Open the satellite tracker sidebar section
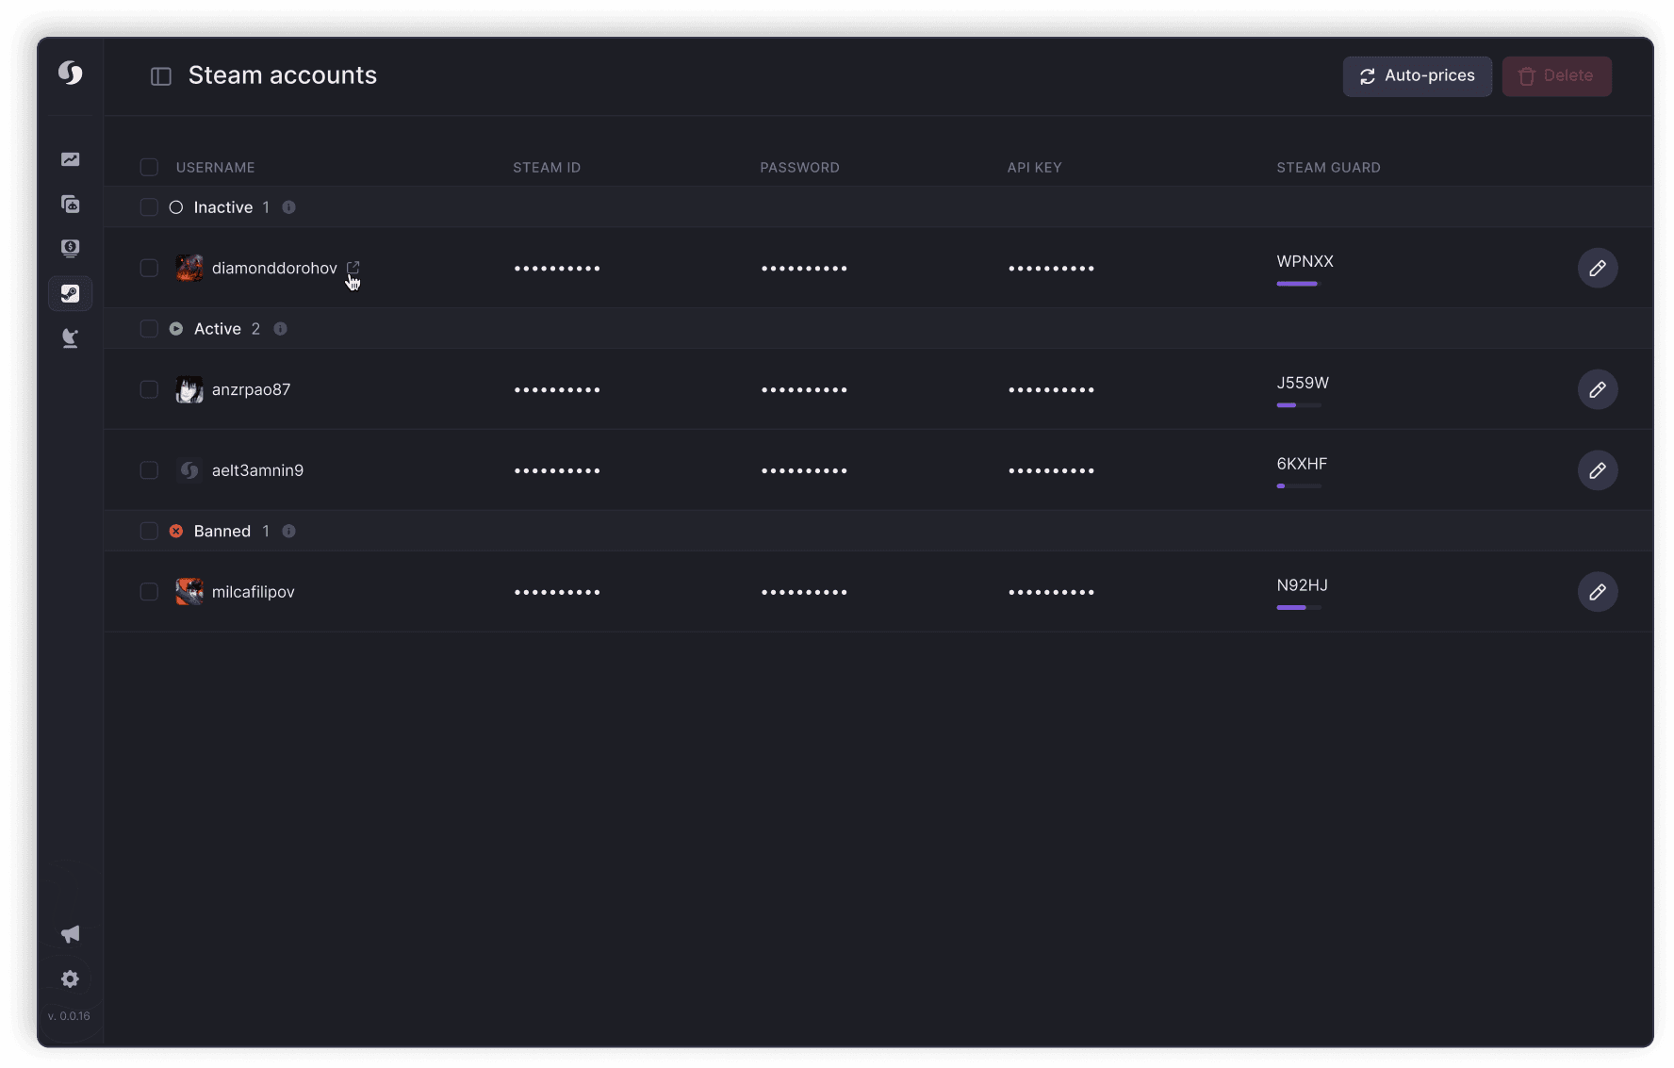 tap(70, 337)
